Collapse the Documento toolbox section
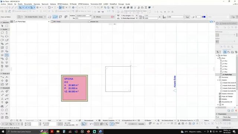The height and width of the screenshot is (134, 238). [x=1, y=88]
